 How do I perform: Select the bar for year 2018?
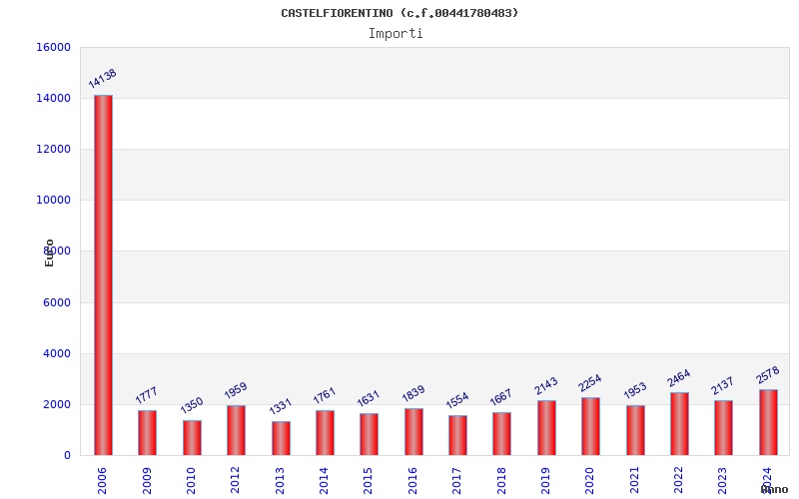502,434
